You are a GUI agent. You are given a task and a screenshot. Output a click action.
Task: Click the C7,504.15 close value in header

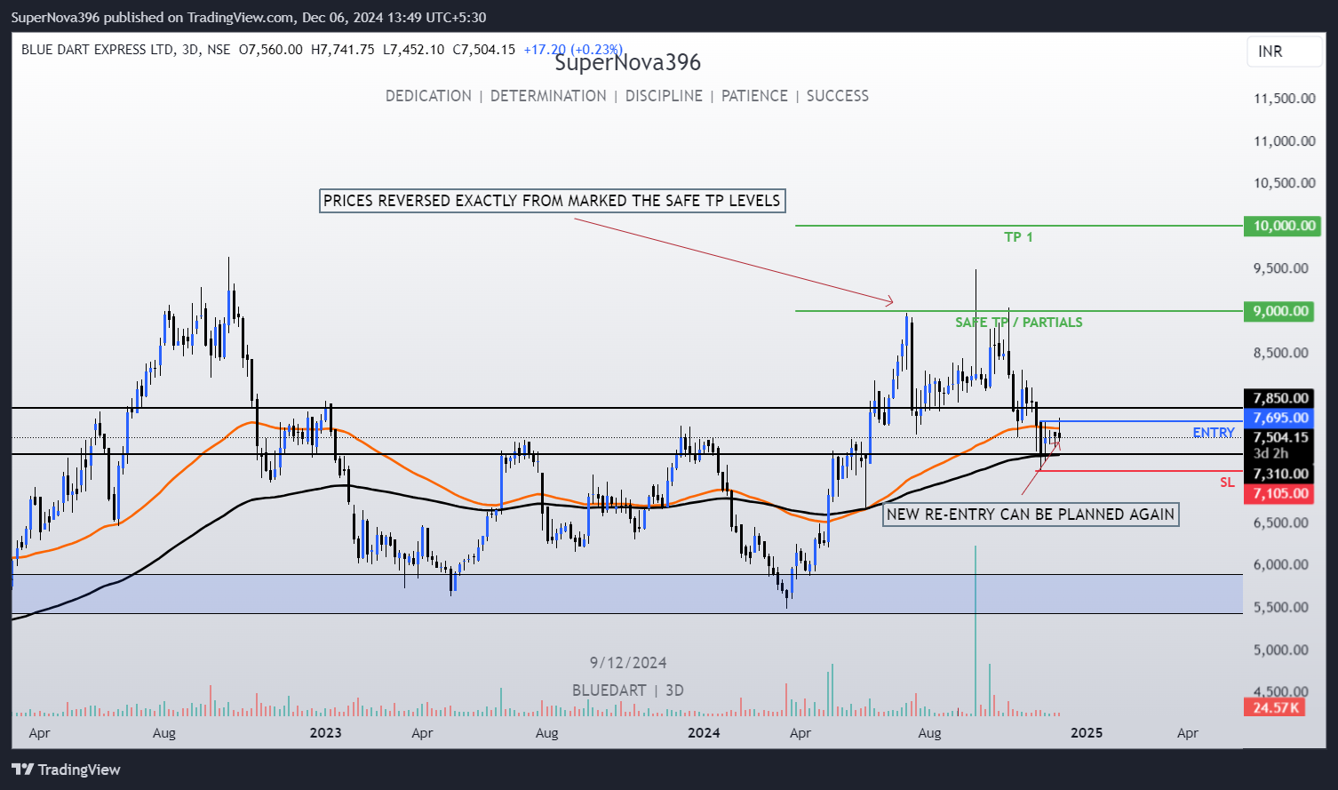(x=484, y=50)
